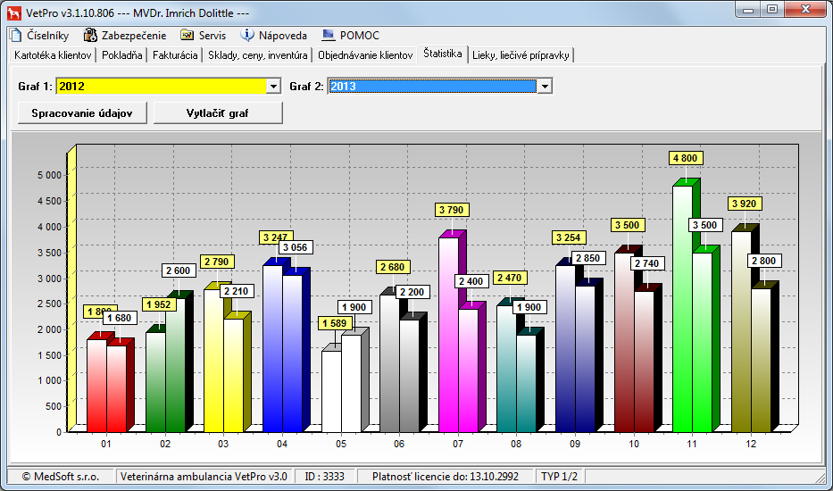Select the Štatistika tab
833x491 pixels.
pyautogui.click(x=443, y=54)
